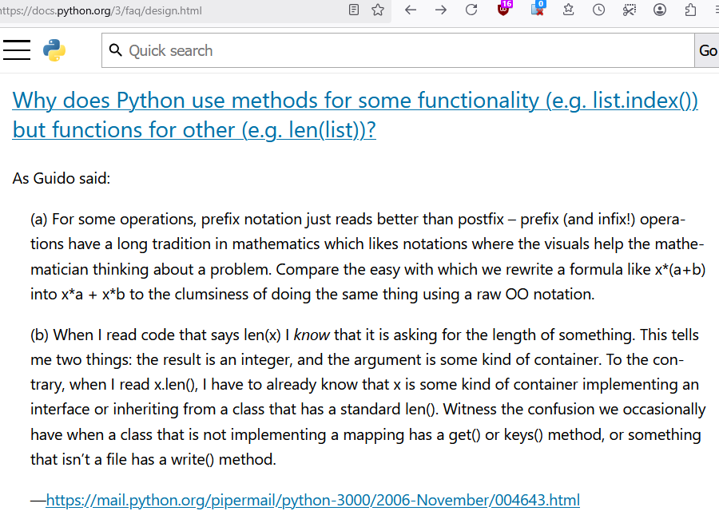Click the paragraph beginning '(b) When I read code'
The width and height of the screenshot is (719, 519).
(x=367, y=397)
